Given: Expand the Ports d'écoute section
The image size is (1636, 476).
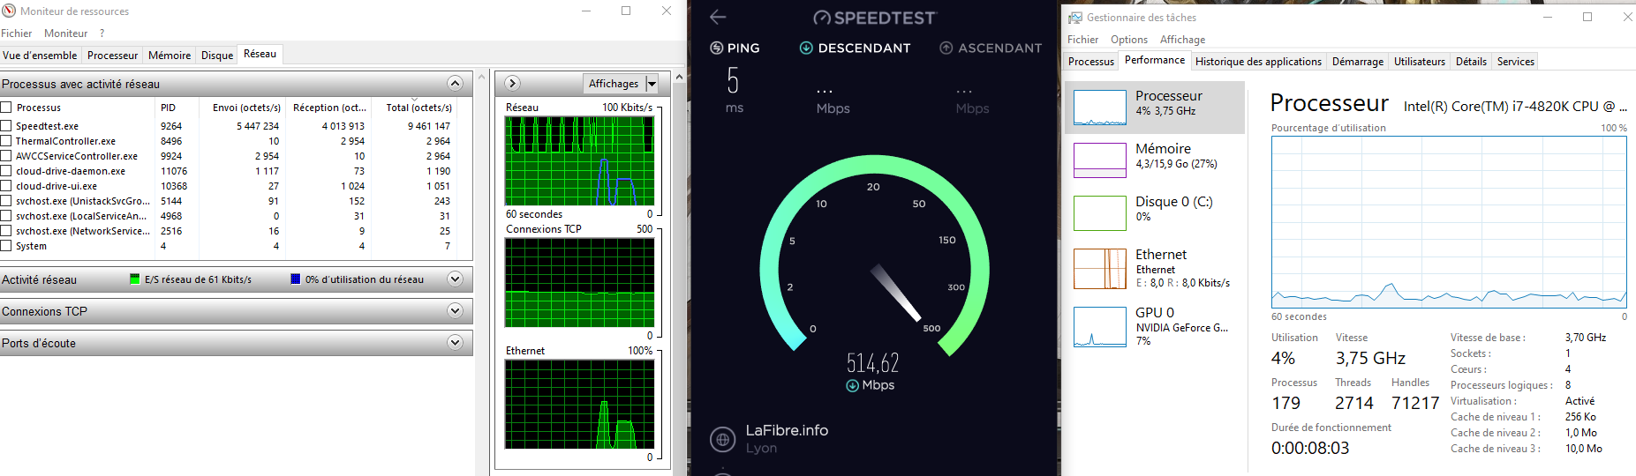Looking at the screenshot, I should (455, 343).
